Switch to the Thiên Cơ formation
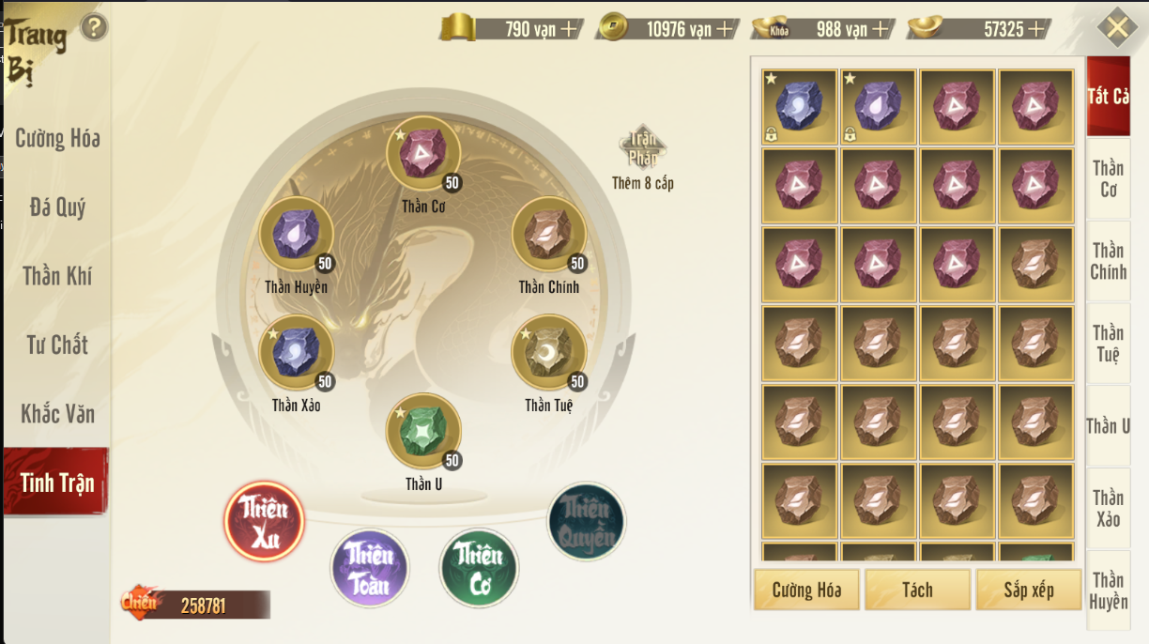This screenshot has height=644, width=1149. [479, 568]
